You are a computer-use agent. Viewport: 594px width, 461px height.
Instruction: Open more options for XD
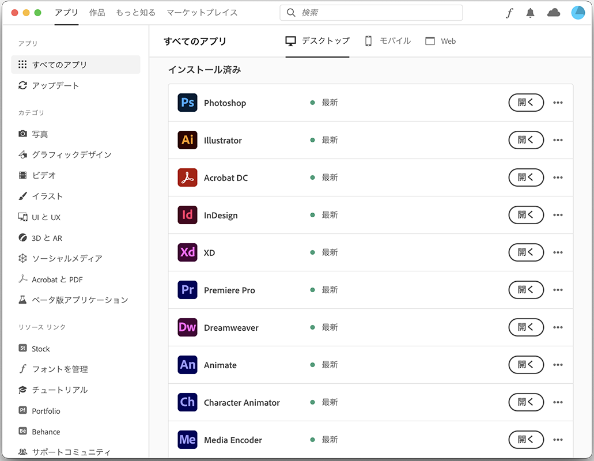pyautogui.click(x=558, y=252)
